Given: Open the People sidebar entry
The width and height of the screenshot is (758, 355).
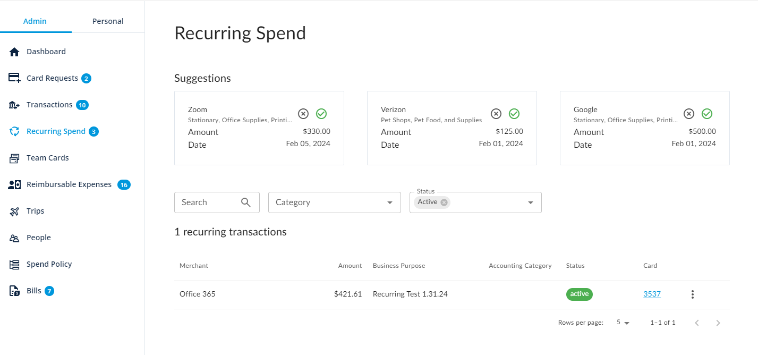Looking at the screenshot, I should 38,237.
